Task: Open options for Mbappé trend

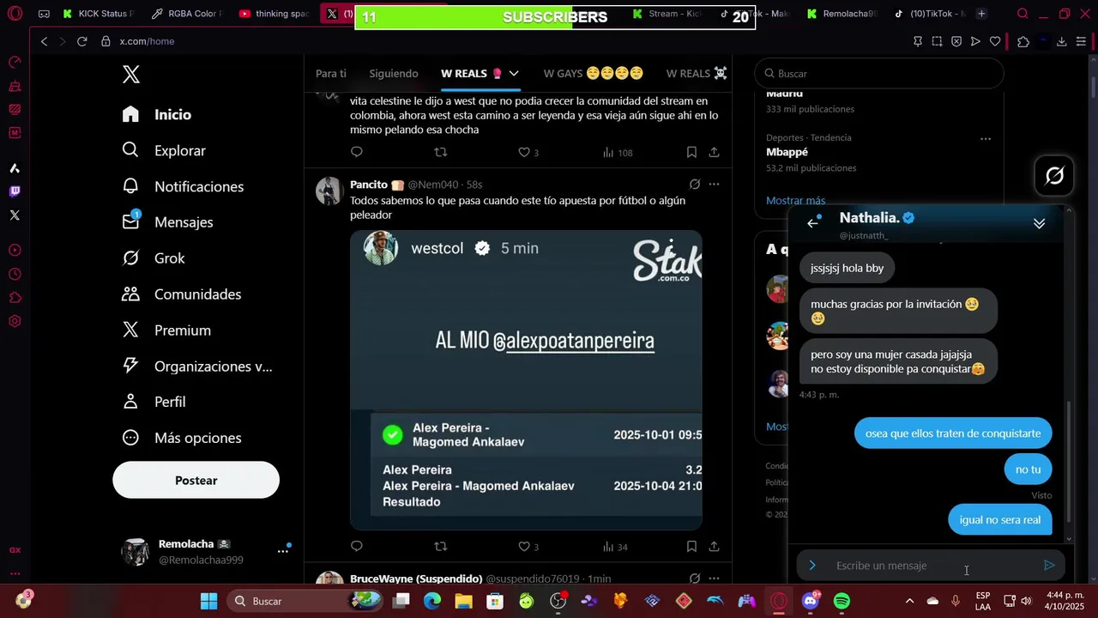Action: (x=986, y=139)
